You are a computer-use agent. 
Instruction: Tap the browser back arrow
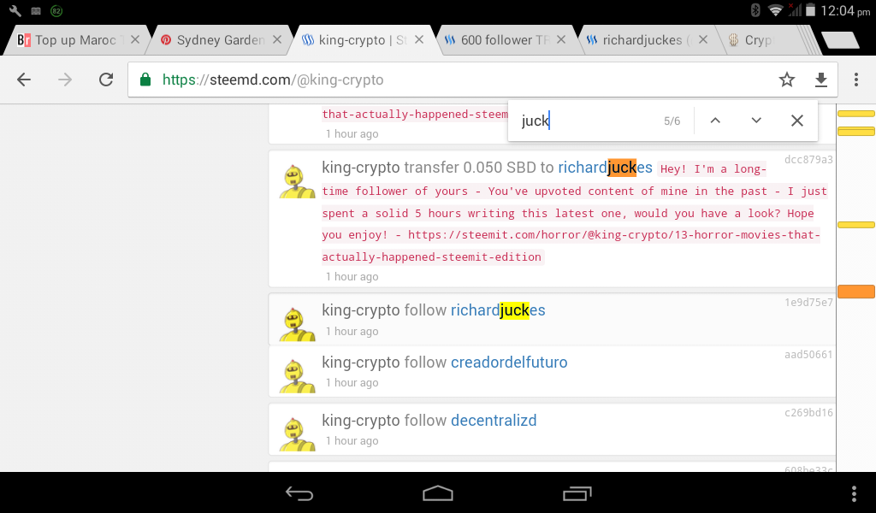(24, 80)
